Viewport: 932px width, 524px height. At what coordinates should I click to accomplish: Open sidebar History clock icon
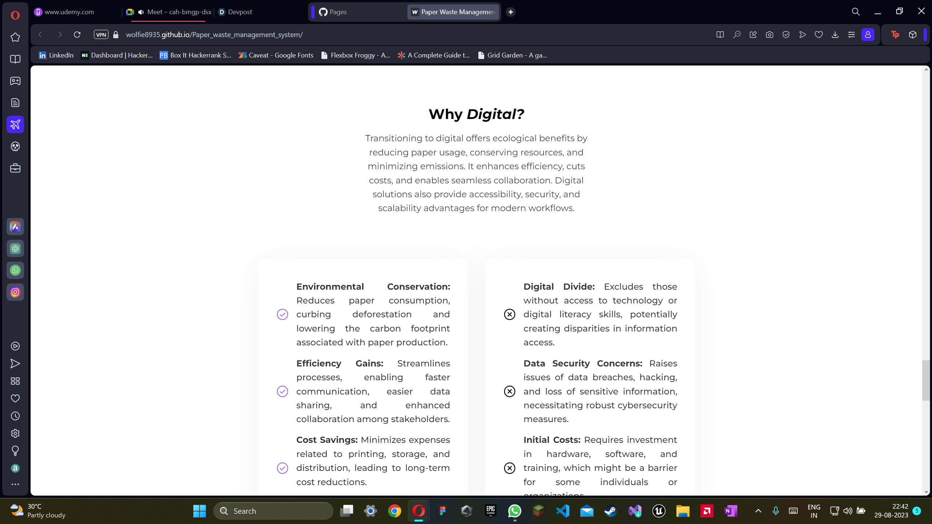point(15,416)
